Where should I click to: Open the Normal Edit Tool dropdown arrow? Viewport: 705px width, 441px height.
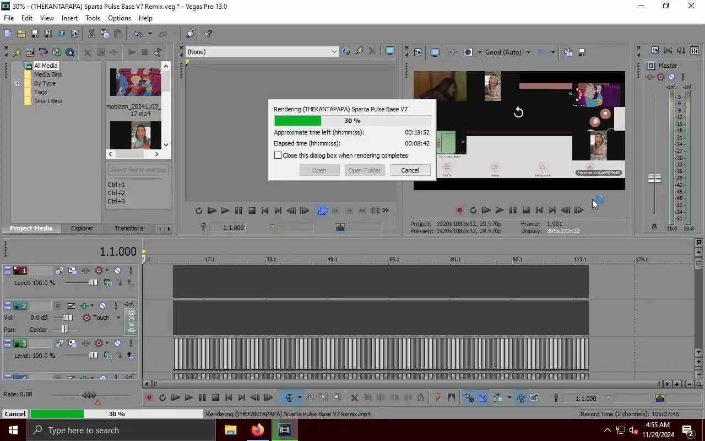(x=300, y=398)
